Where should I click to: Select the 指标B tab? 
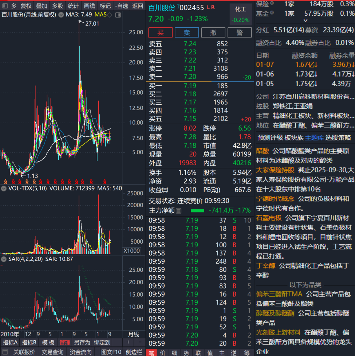click(29, 343)
